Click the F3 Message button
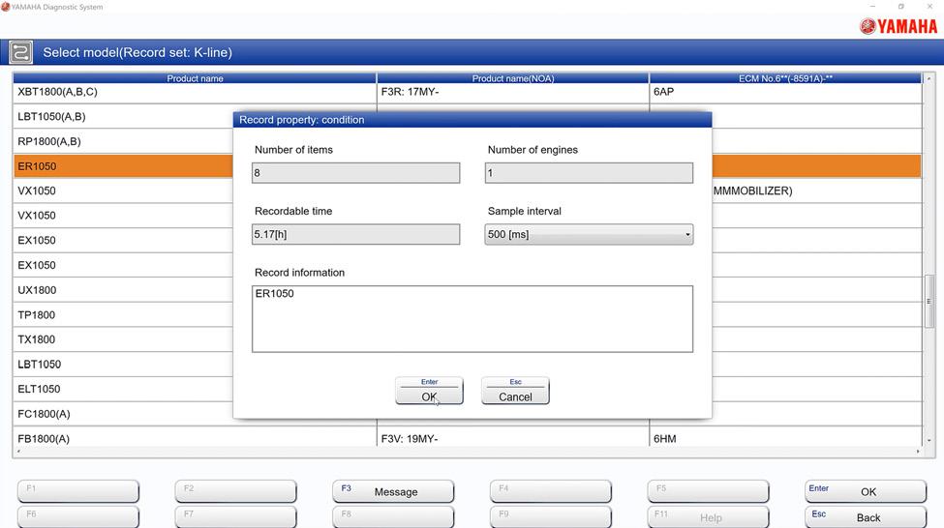 click(x=393, y=491)
